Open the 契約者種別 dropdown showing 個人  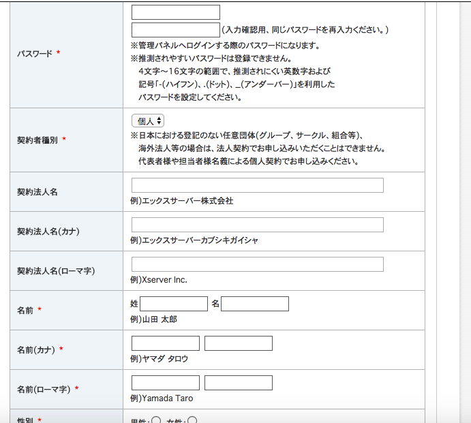tap(148, 121)
